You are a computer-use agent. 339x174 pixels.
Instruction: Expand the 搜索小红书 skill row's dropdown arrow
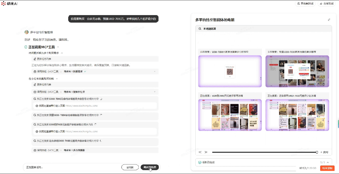155,92
